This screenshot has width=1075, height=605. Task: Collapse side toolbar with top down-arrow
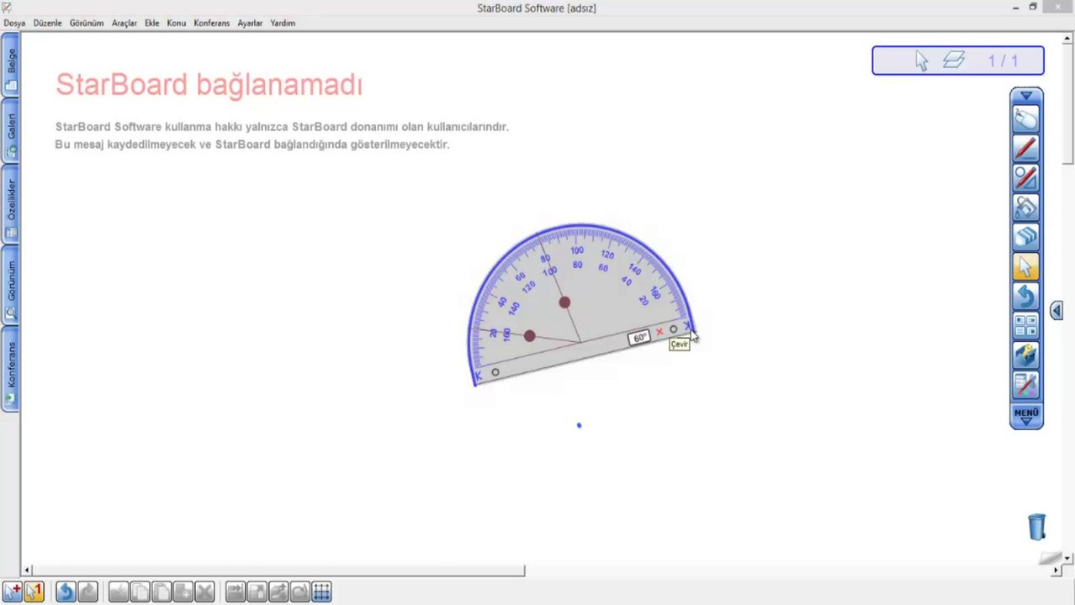tap(1026, 96)
